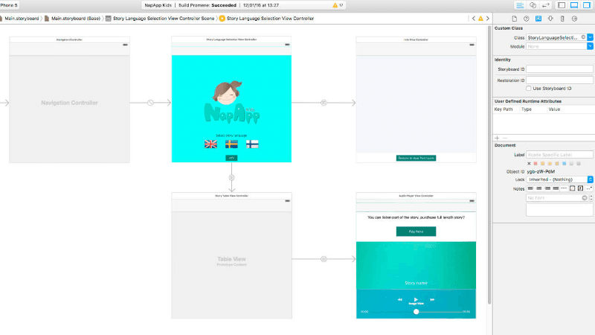Justify the notes text
This screenshot has width=595, height=335.
pyautogui.click(x=556, y=188)
